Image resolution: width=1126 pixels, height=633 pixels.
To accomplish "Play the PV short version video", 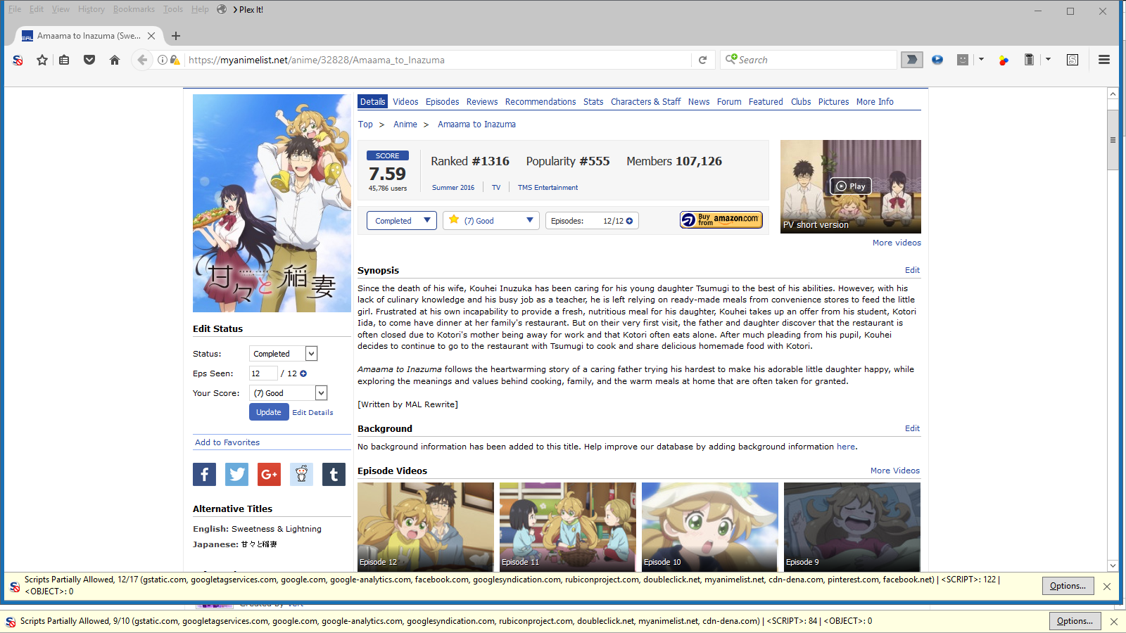I will (851, 186).
